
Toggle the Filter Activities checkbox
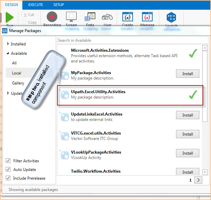pyautogui.click(x=8, y=161)
